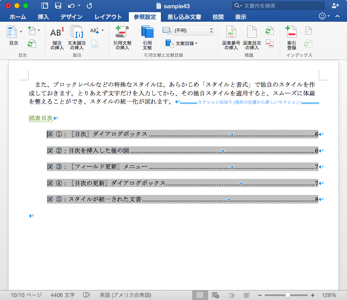Save the document with floppy icon

58,6
